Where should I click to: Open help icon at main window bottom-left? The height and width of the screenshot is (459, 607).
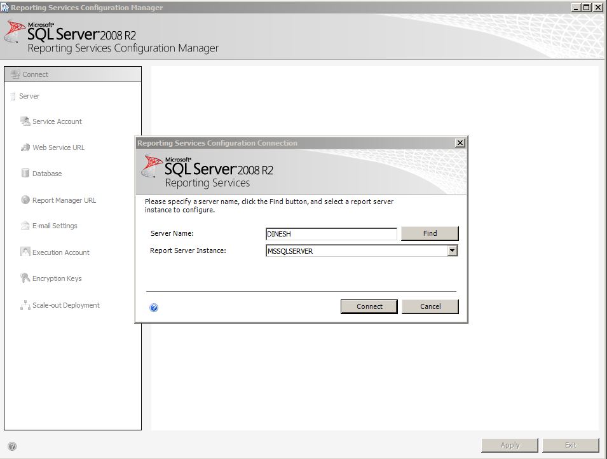click(12, 446)
